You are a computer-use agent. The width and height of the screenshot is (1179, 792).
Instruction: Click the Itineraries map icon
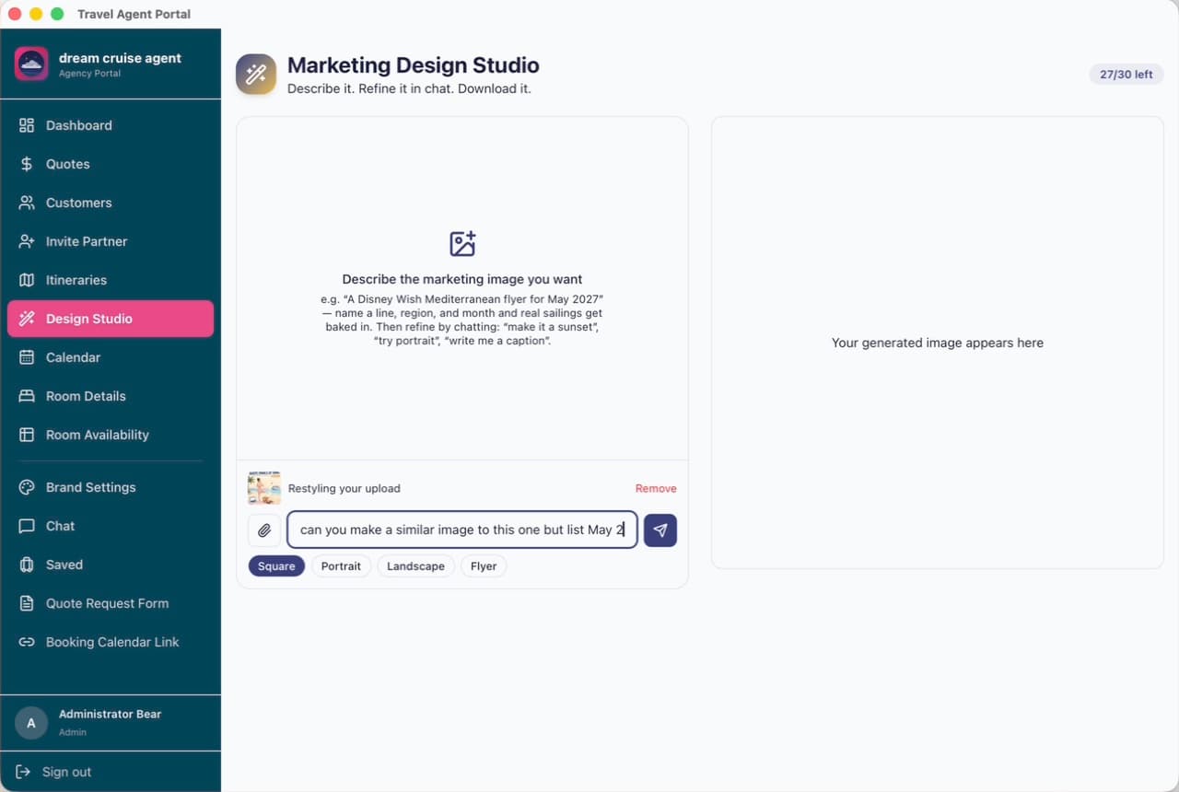pos(27,280)
